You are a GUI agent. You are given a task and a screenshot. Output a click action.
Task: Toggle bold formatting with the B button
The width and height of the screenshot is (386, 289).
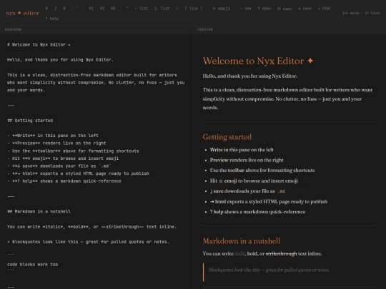pos(46,9)
